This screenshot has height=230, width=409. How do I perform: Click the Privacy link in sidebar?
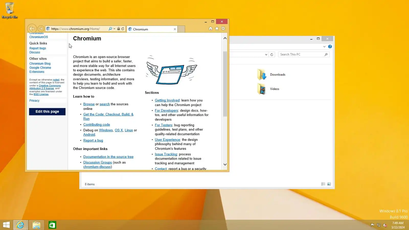coord(35,101)
